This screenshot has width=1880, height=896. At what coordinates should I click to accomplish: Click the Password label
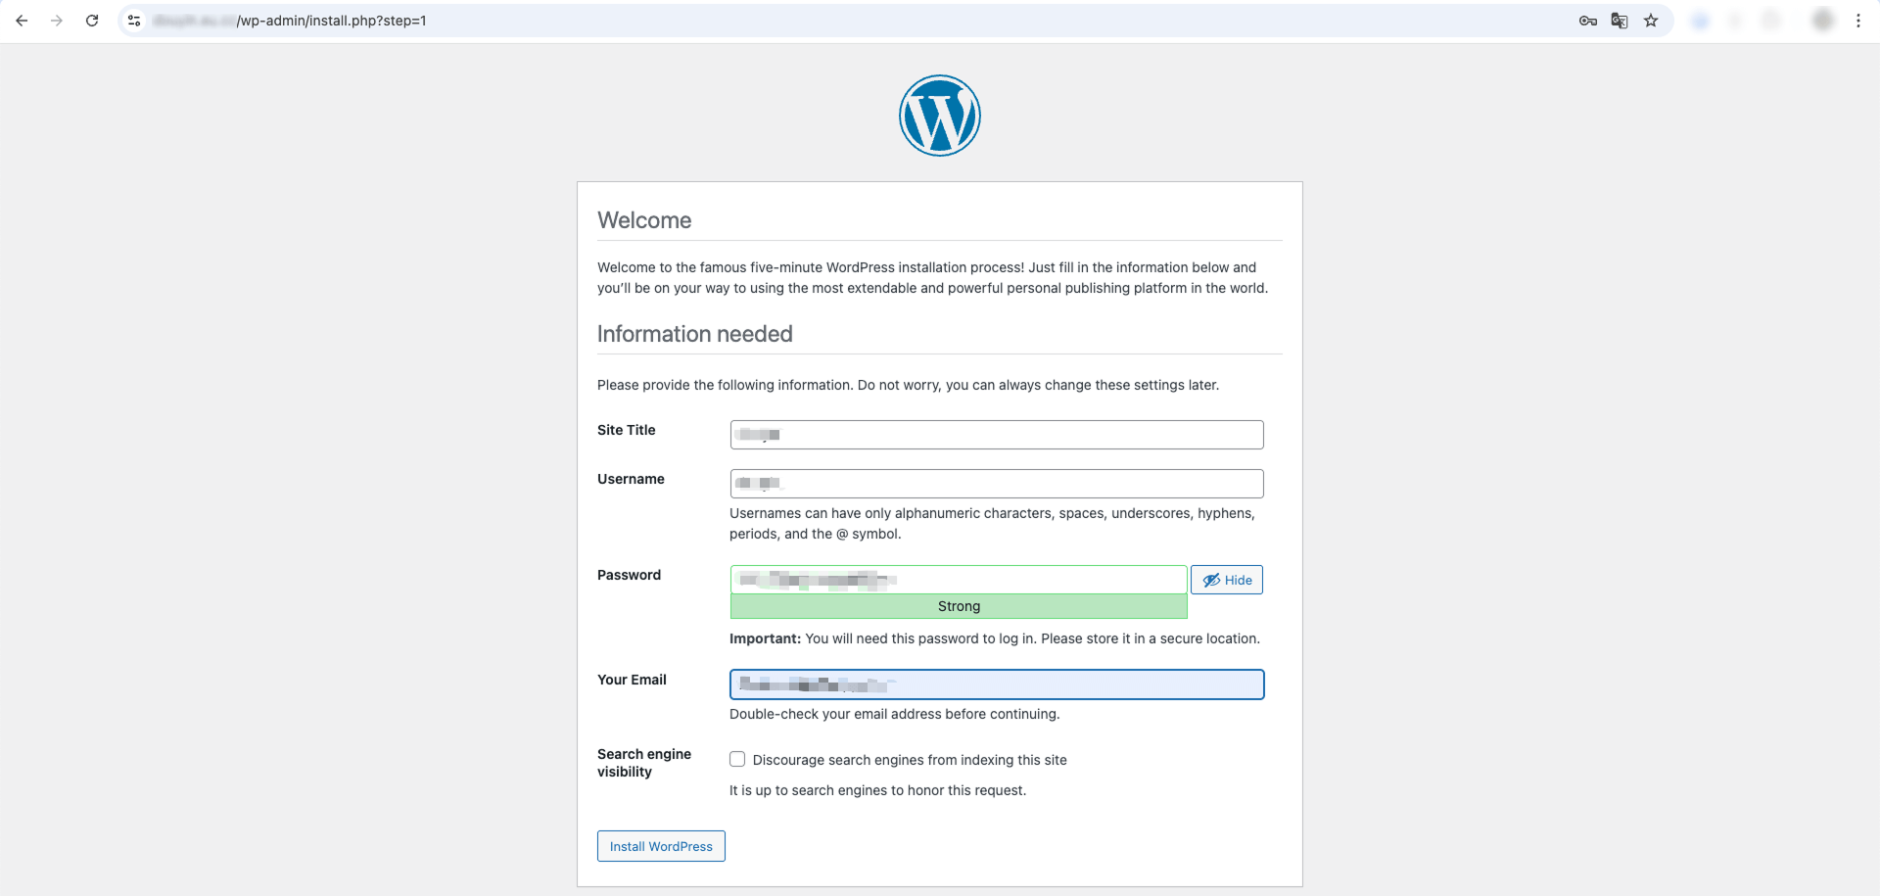coord(629,575)
